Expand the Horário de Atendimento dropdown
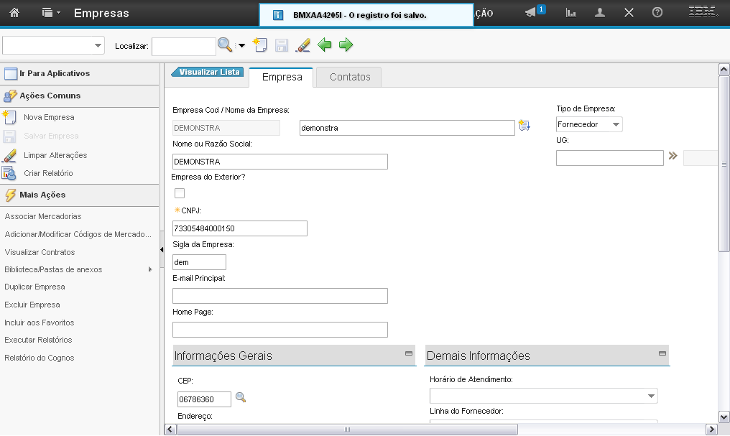 click(651, 396)
